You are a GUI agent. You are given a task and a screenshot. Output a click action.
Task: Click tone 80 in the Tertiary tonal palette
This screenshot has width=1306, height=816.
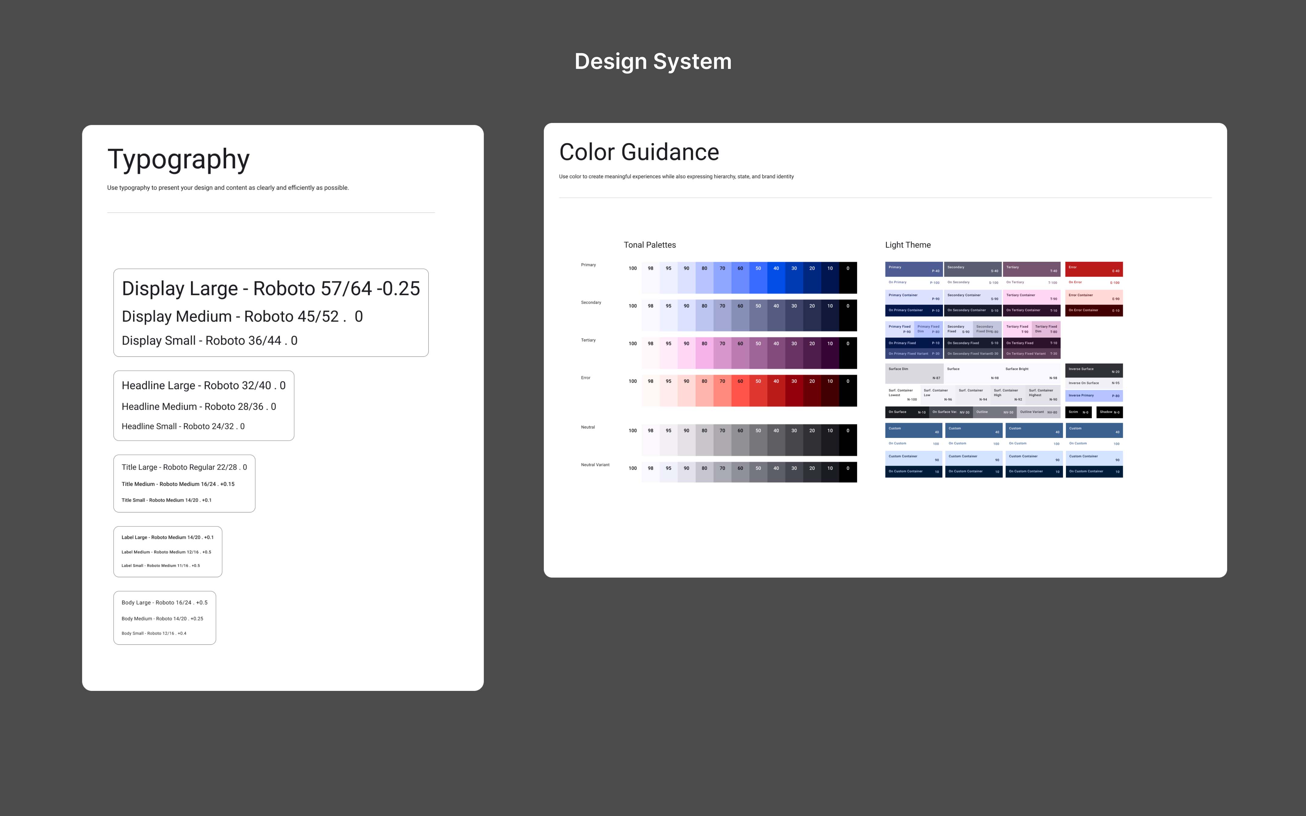coord(704,353)
